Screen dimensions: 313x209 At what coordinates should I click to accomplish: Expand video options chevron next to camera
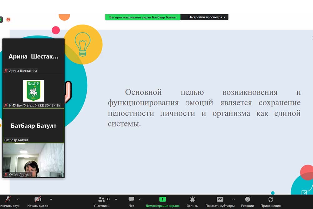pos(51,199)
